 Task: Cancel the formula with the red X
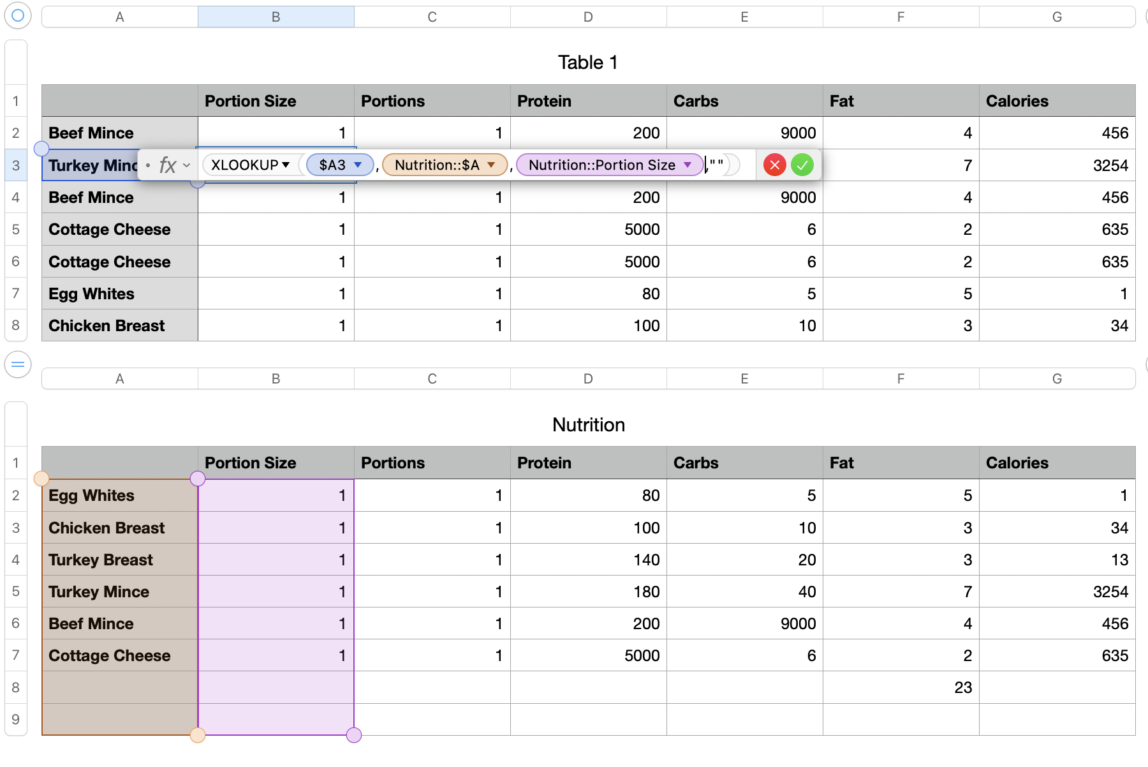(x=774, y=165)
